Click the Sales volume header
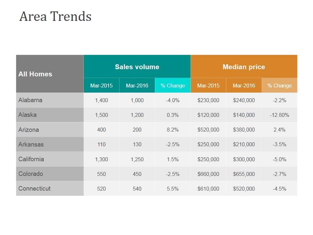Screen dimensions: 313x235 137,67
